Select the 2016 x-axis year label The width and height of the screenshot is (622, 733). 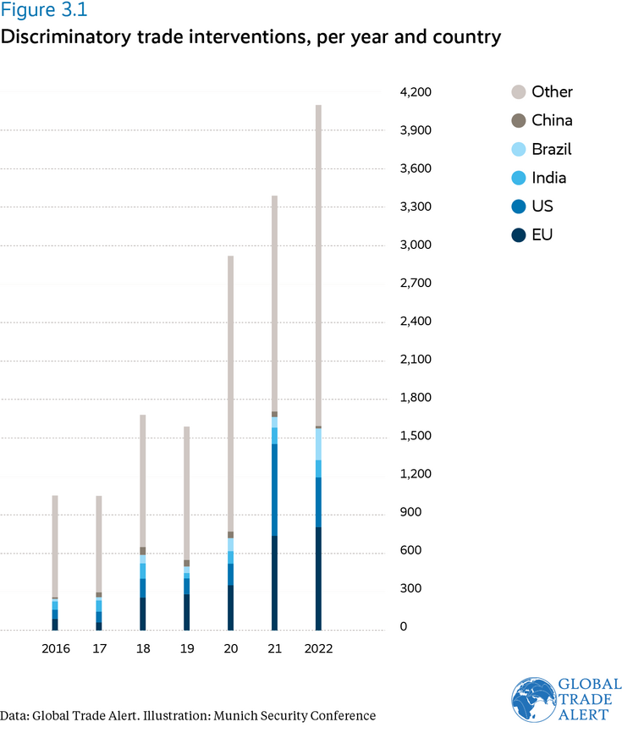pyautogui.click(x=55, y=649)
